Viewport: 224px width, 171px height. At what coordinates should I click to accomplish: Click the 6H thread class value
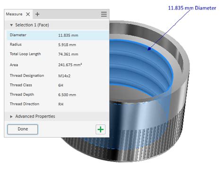pos(60,85)
